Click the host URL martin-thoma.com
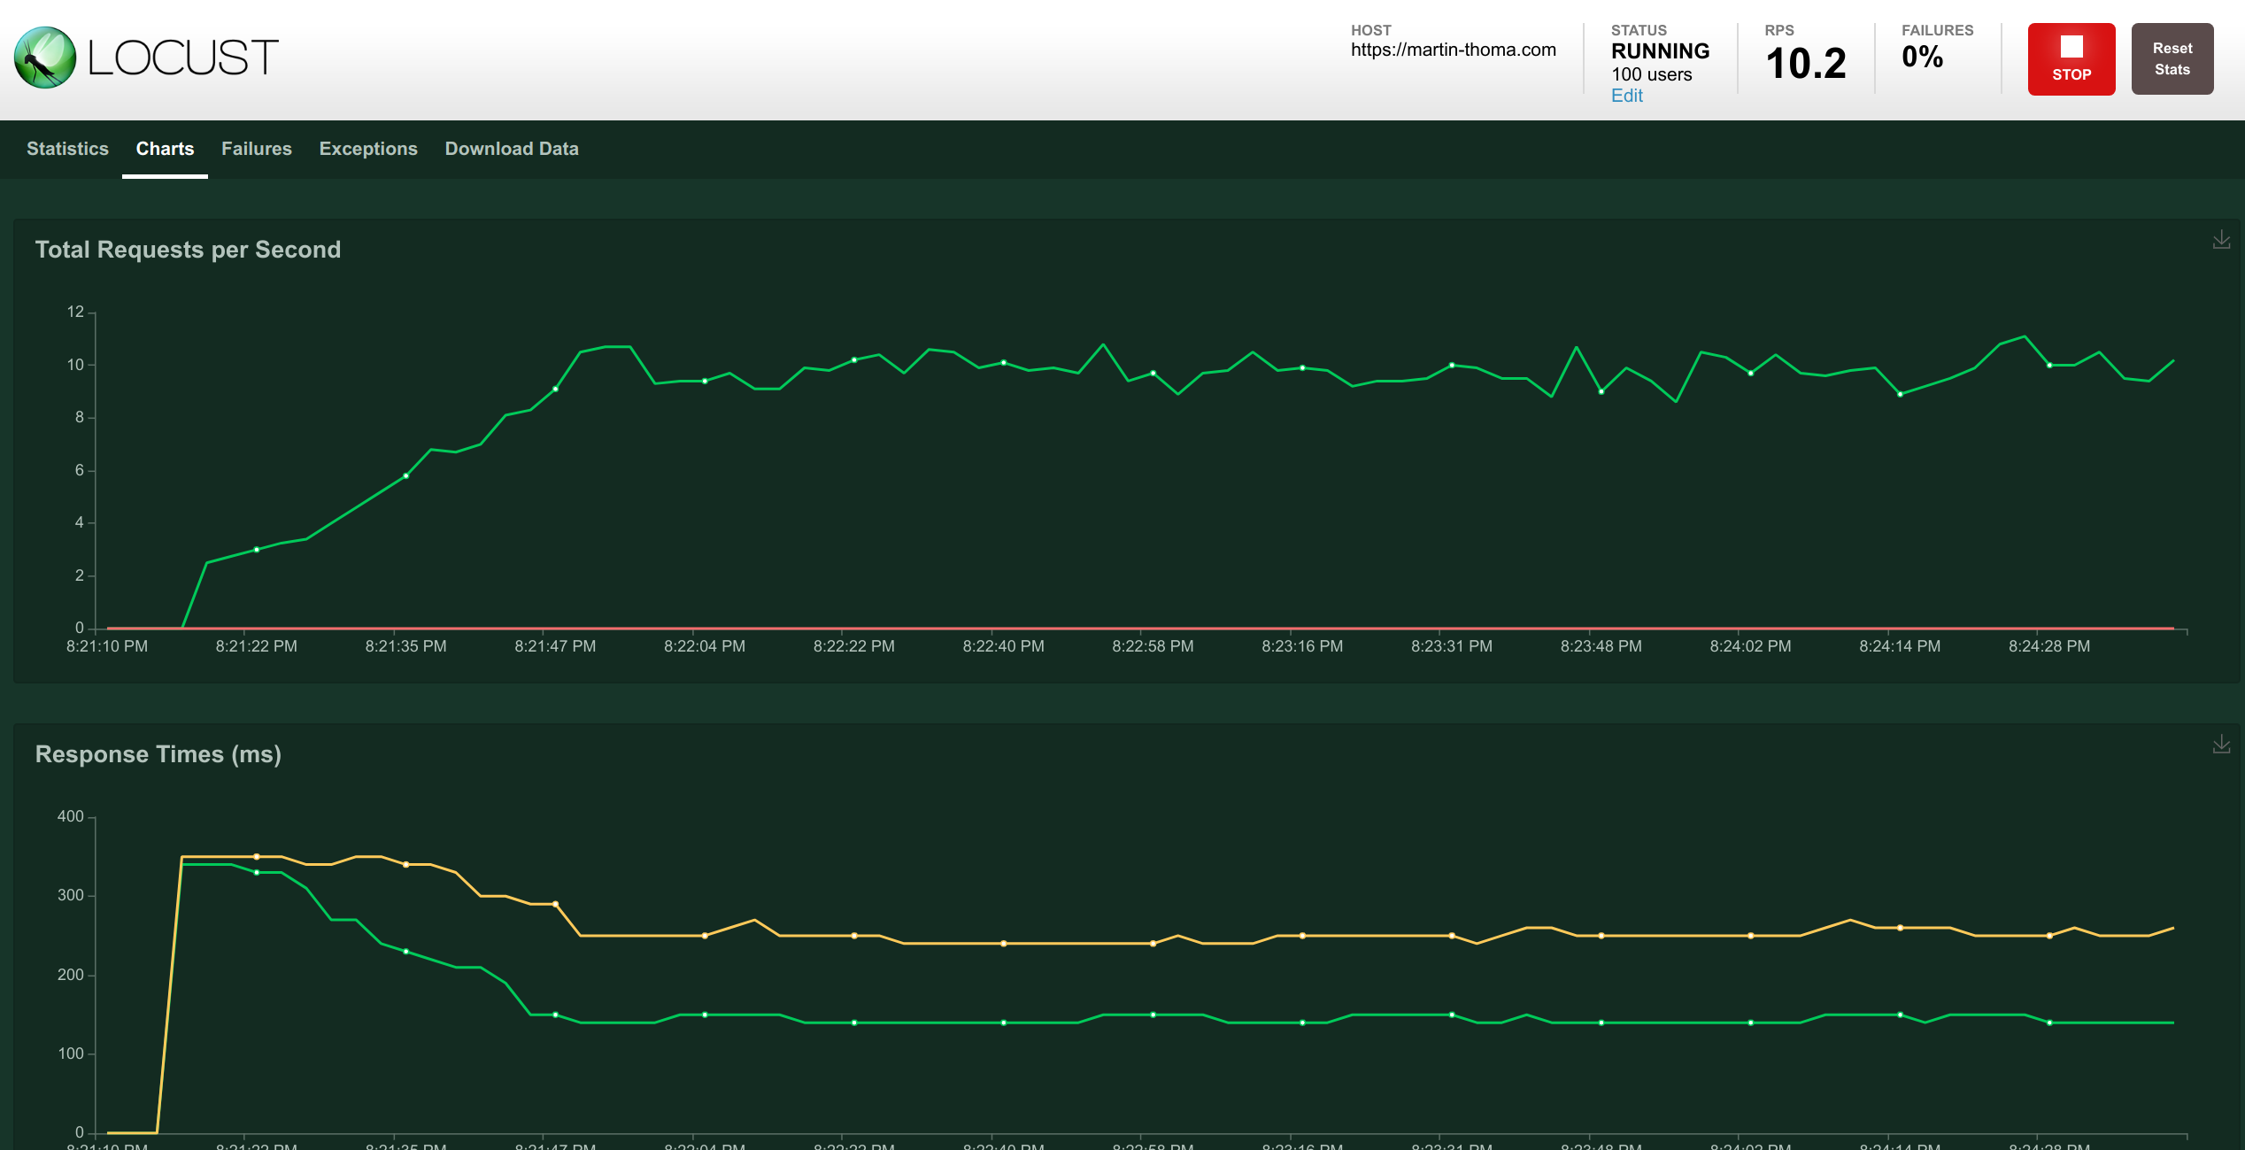 click(x=1453, y=50)
